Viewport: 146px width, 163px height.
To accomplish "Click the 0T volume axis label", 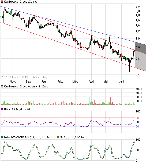I will click(137, 105).
